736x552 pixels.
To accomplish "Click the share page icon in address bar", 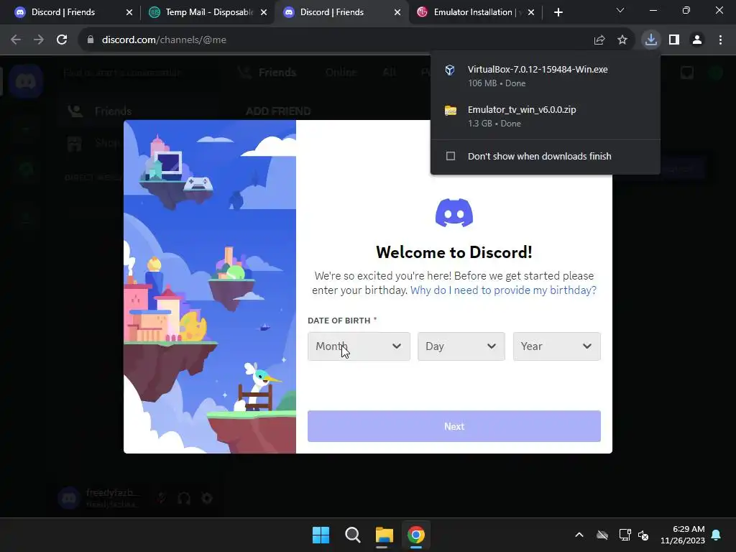I will (x=599, y=40).
